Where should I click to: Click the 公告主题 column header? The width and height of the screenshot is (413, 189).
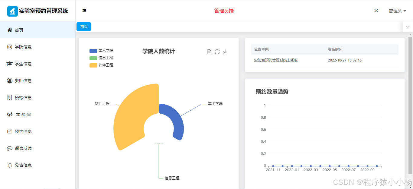pos(261,49)
